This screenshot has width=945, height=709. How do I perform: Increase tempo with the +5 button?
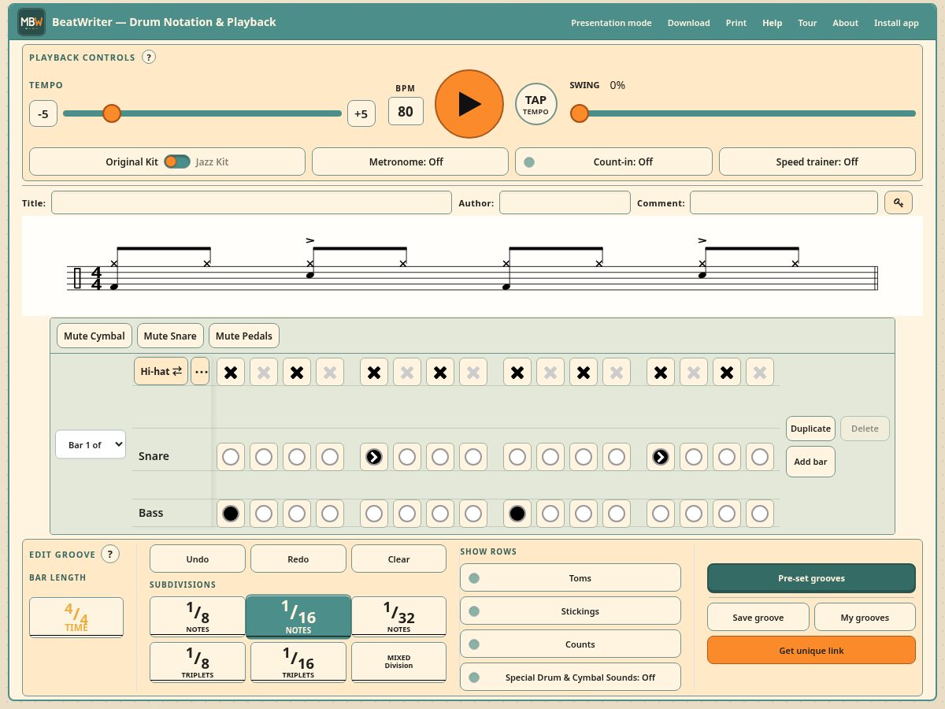361,113
